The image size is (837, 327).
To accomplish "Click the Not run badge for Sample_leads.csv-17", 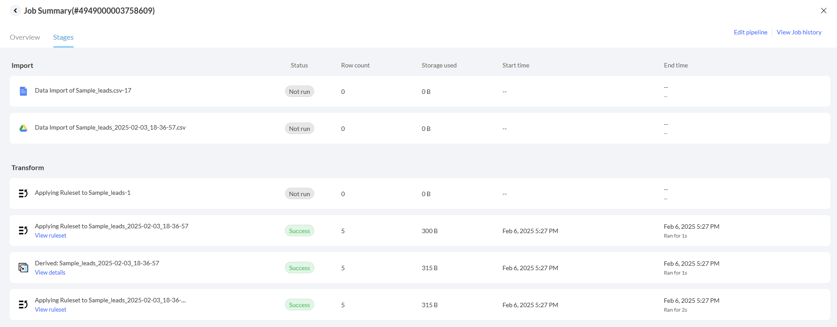I will tap(299, 92).
